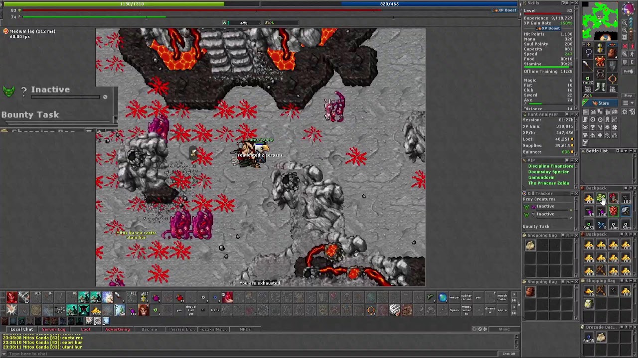Switch to the Local Chat tab
Image resolution: width=638 pixels, height=358 pixels.
(22, 329)
